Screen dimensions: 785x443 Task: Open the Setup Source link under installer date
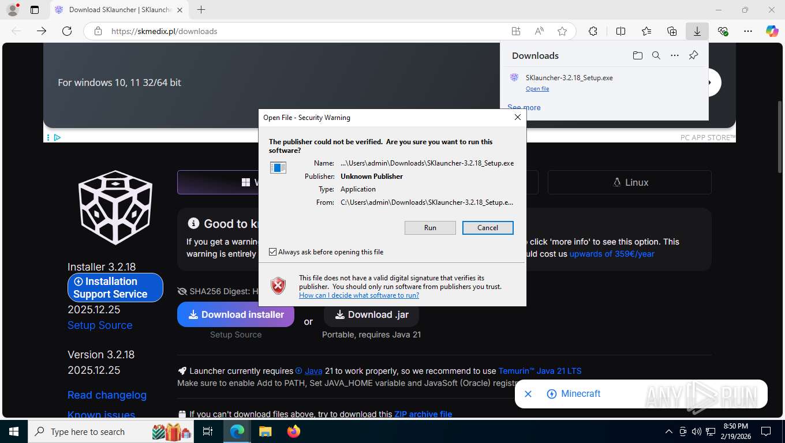tap(100, 325)
